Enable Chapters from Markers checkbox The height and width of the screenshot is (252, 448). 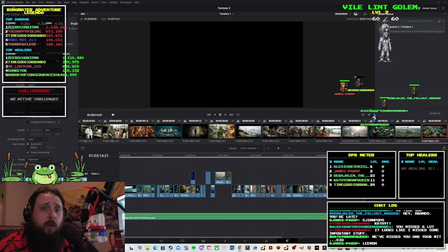(28, 122)
